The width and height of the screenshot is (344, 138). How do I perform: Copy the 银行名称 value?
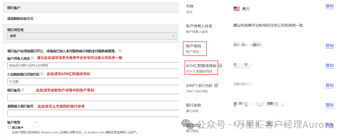point(329,105)
